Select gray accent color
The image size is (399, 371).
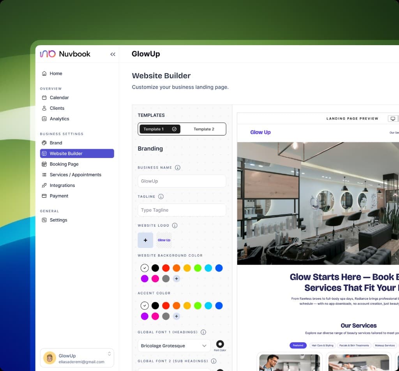(x=166, y=316)
